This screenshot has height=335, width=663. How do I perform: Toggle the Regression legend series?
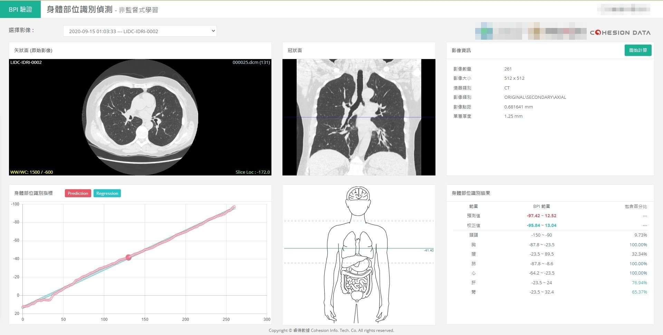point(107,193)
